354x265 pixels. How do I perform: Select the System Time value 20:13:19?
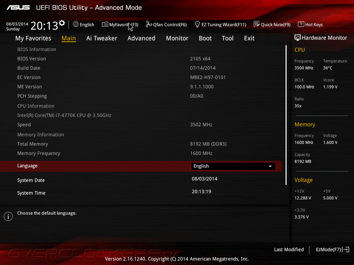tap(201, 192)
